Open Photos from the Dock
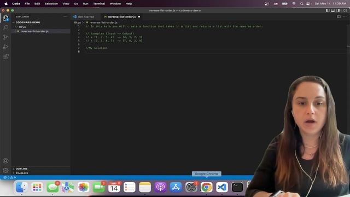 click(x=83, y=187)
